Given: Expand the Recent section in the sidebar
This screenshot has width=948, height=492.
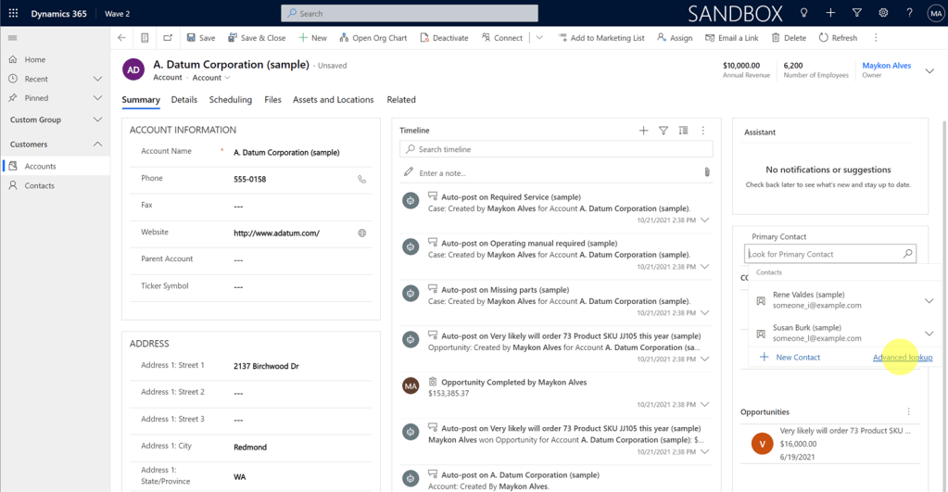Looking at the screenshot, I should pos(97,80).
